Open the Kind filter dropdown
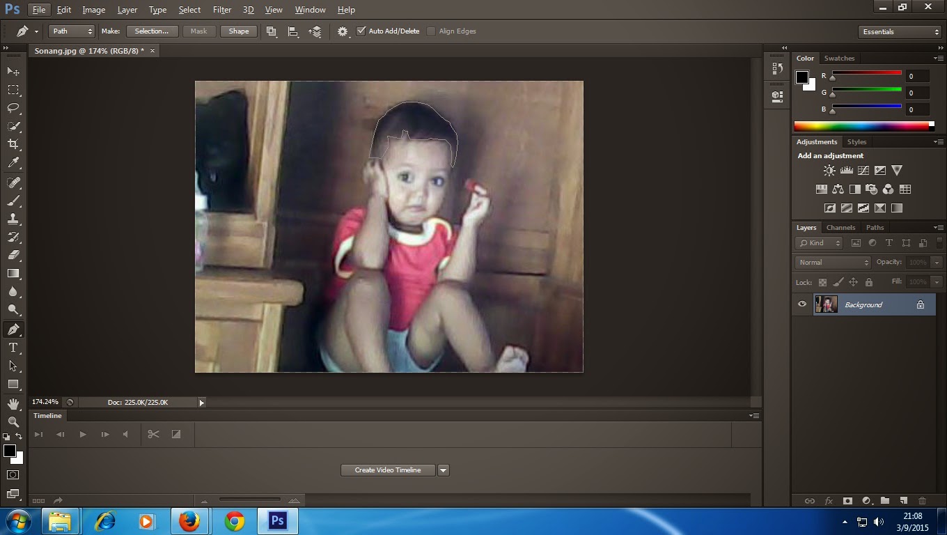The height and width of the screenshot is (535, 947). point(819,243)
